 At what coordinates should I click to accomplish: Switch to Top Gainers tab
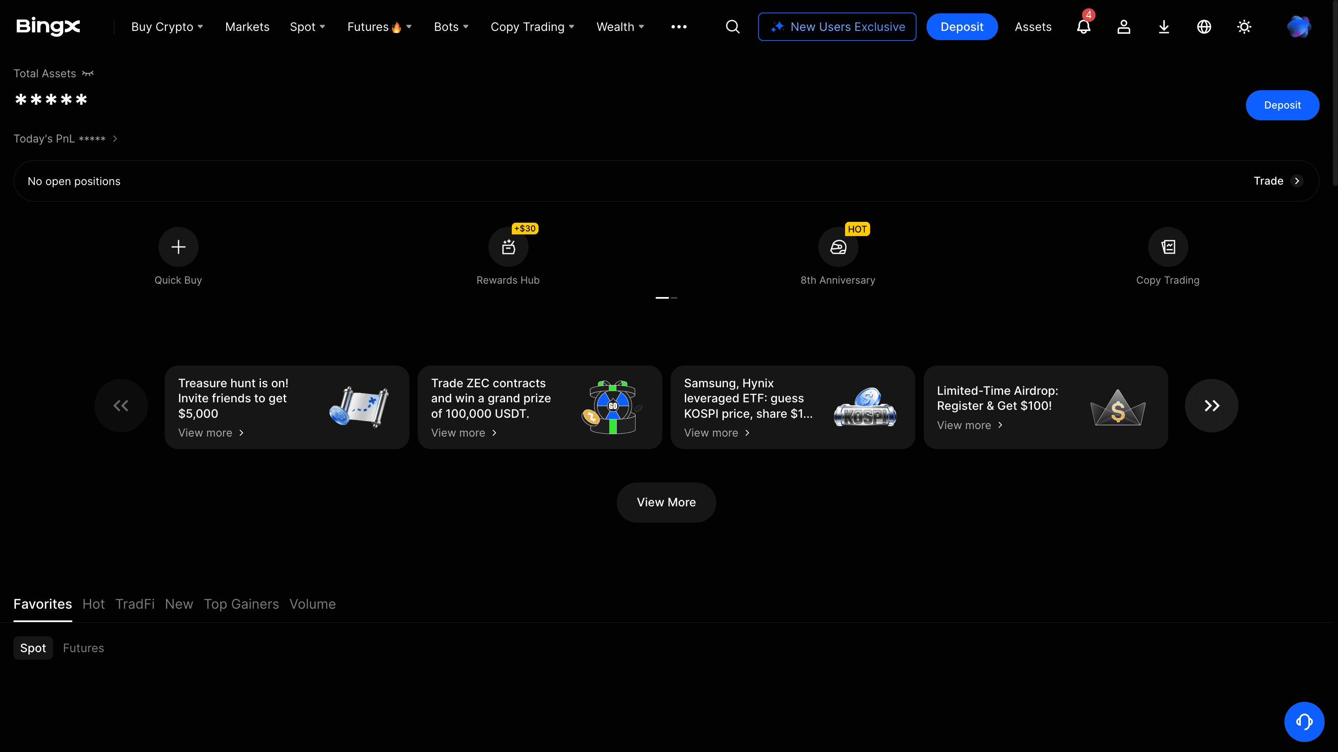(x=242, y=604)
